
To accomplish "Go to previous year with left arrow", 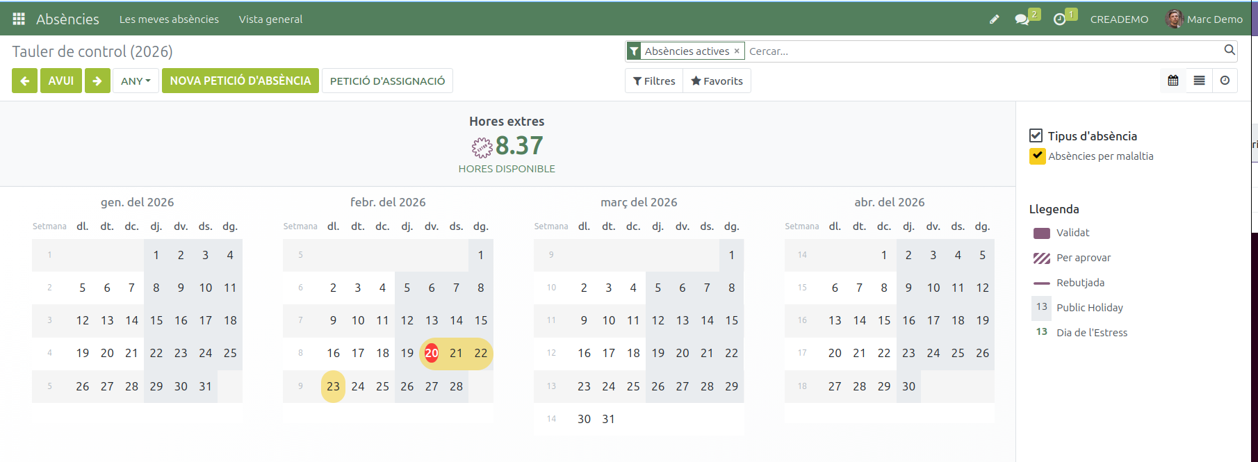I will pyautogui.click(x=24, y=81).
